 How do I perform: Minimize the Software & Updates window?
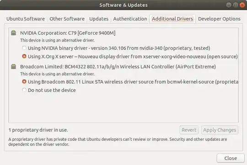coord(229,5)
